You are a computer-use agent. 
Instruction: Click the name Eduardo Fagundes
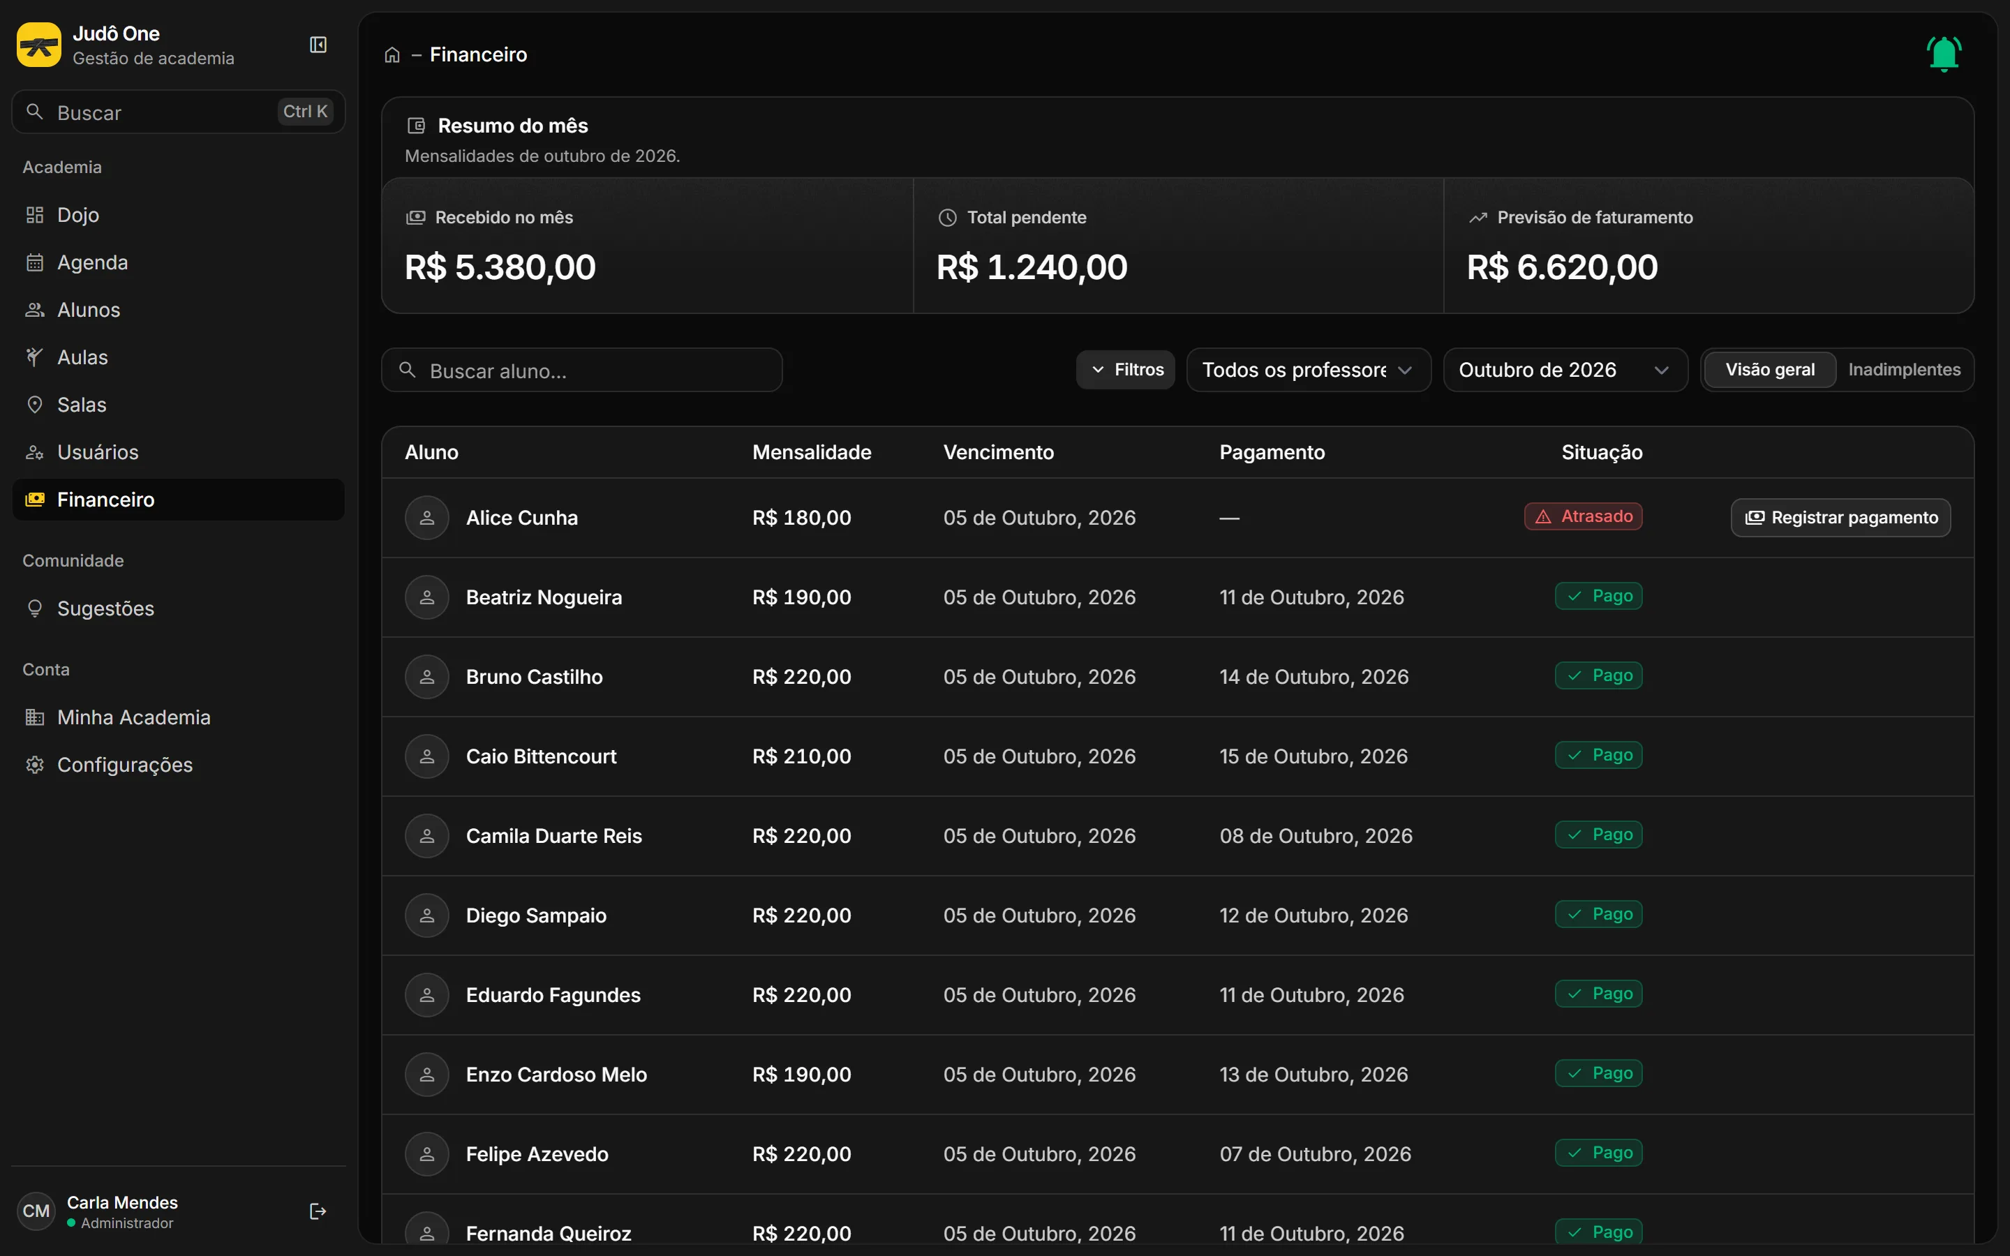pyautogui.click(x=553, y=995)
